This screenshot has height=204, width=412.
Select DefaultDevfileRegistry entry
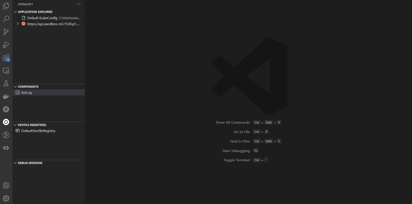[x=38, y=131]
